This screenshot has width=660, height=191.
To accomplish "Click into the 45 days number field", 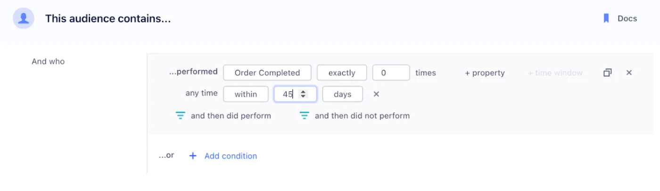I will pos(289,94).
